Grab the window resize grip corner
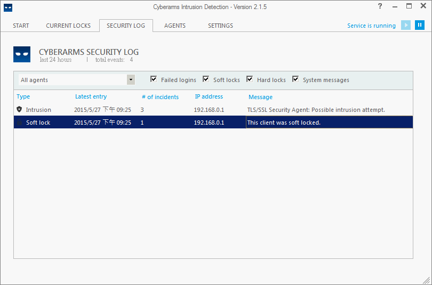 coord(426,280)
